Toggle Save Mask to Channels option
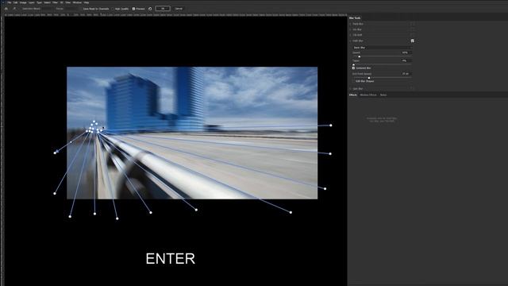 tap(96, 9)
